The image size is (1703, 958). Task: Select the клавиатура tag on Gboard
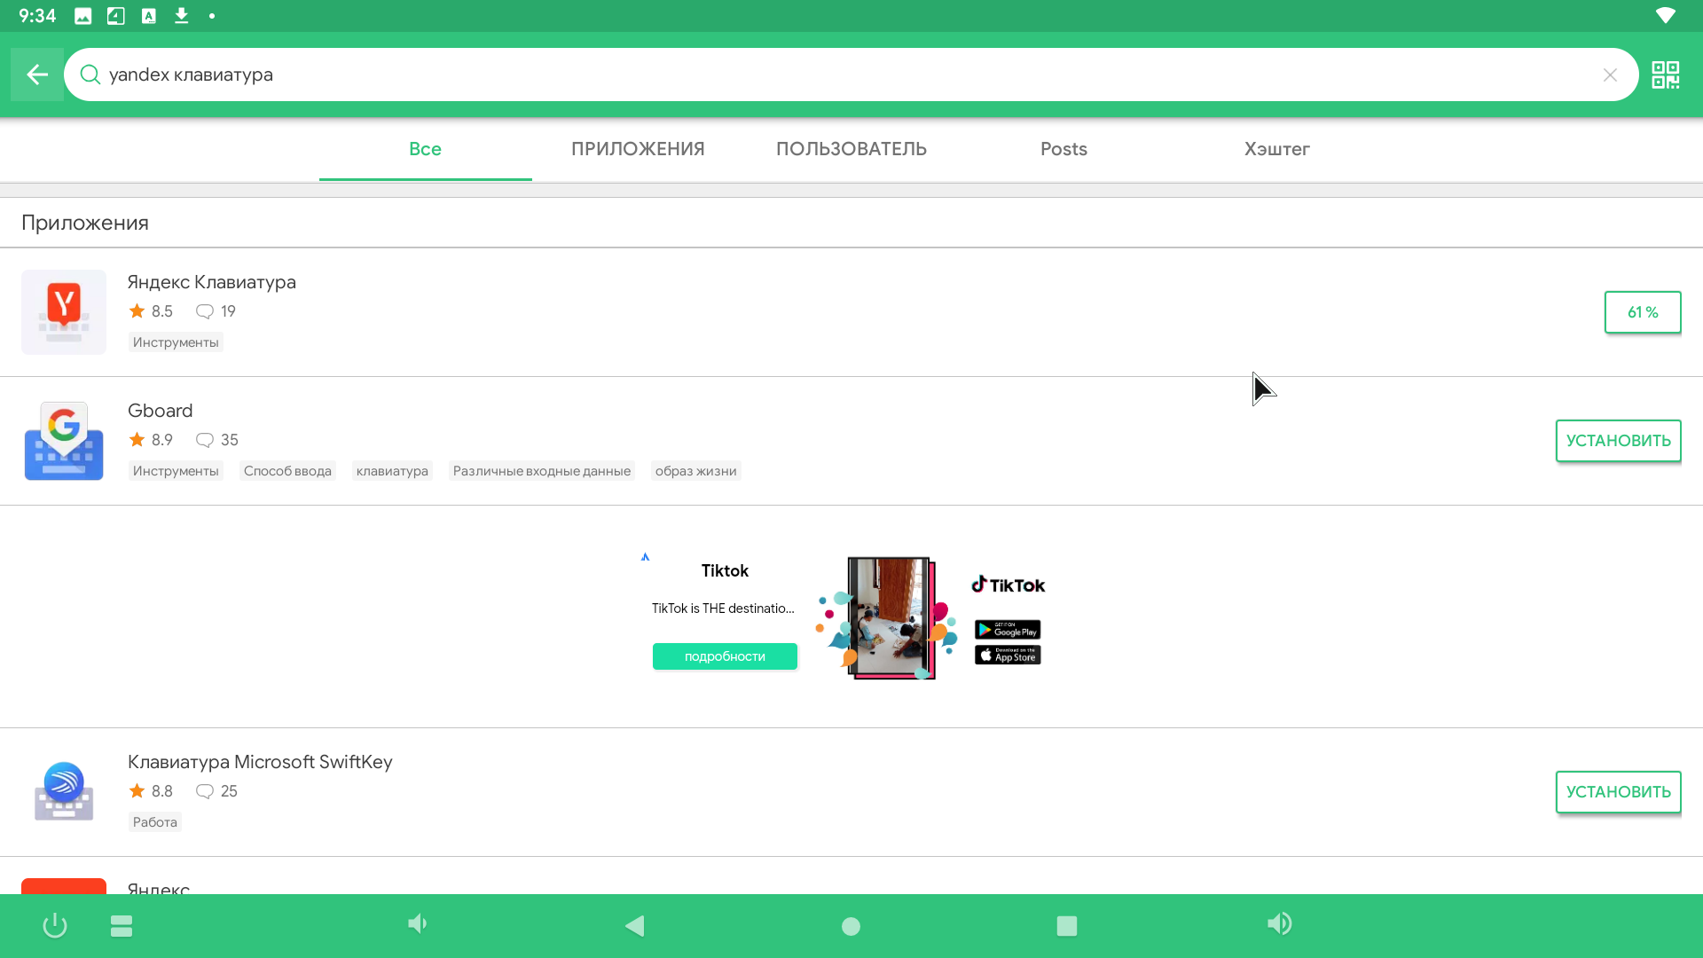(392, 471)
